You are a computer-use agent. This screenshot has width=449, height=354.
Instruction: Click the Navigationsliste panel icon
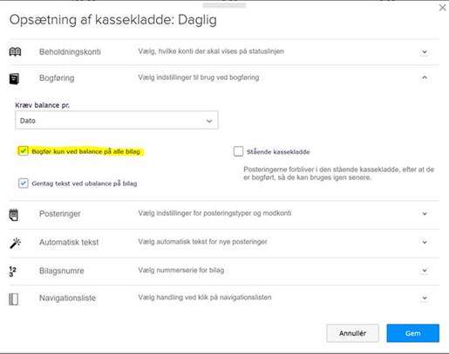tap(13, 299)
